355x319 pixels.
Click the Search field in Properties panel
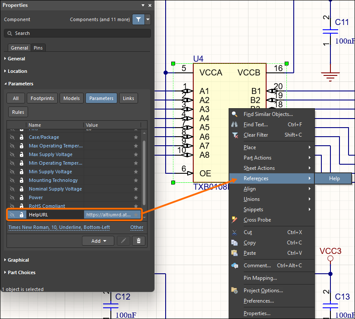tap(78, 33)
